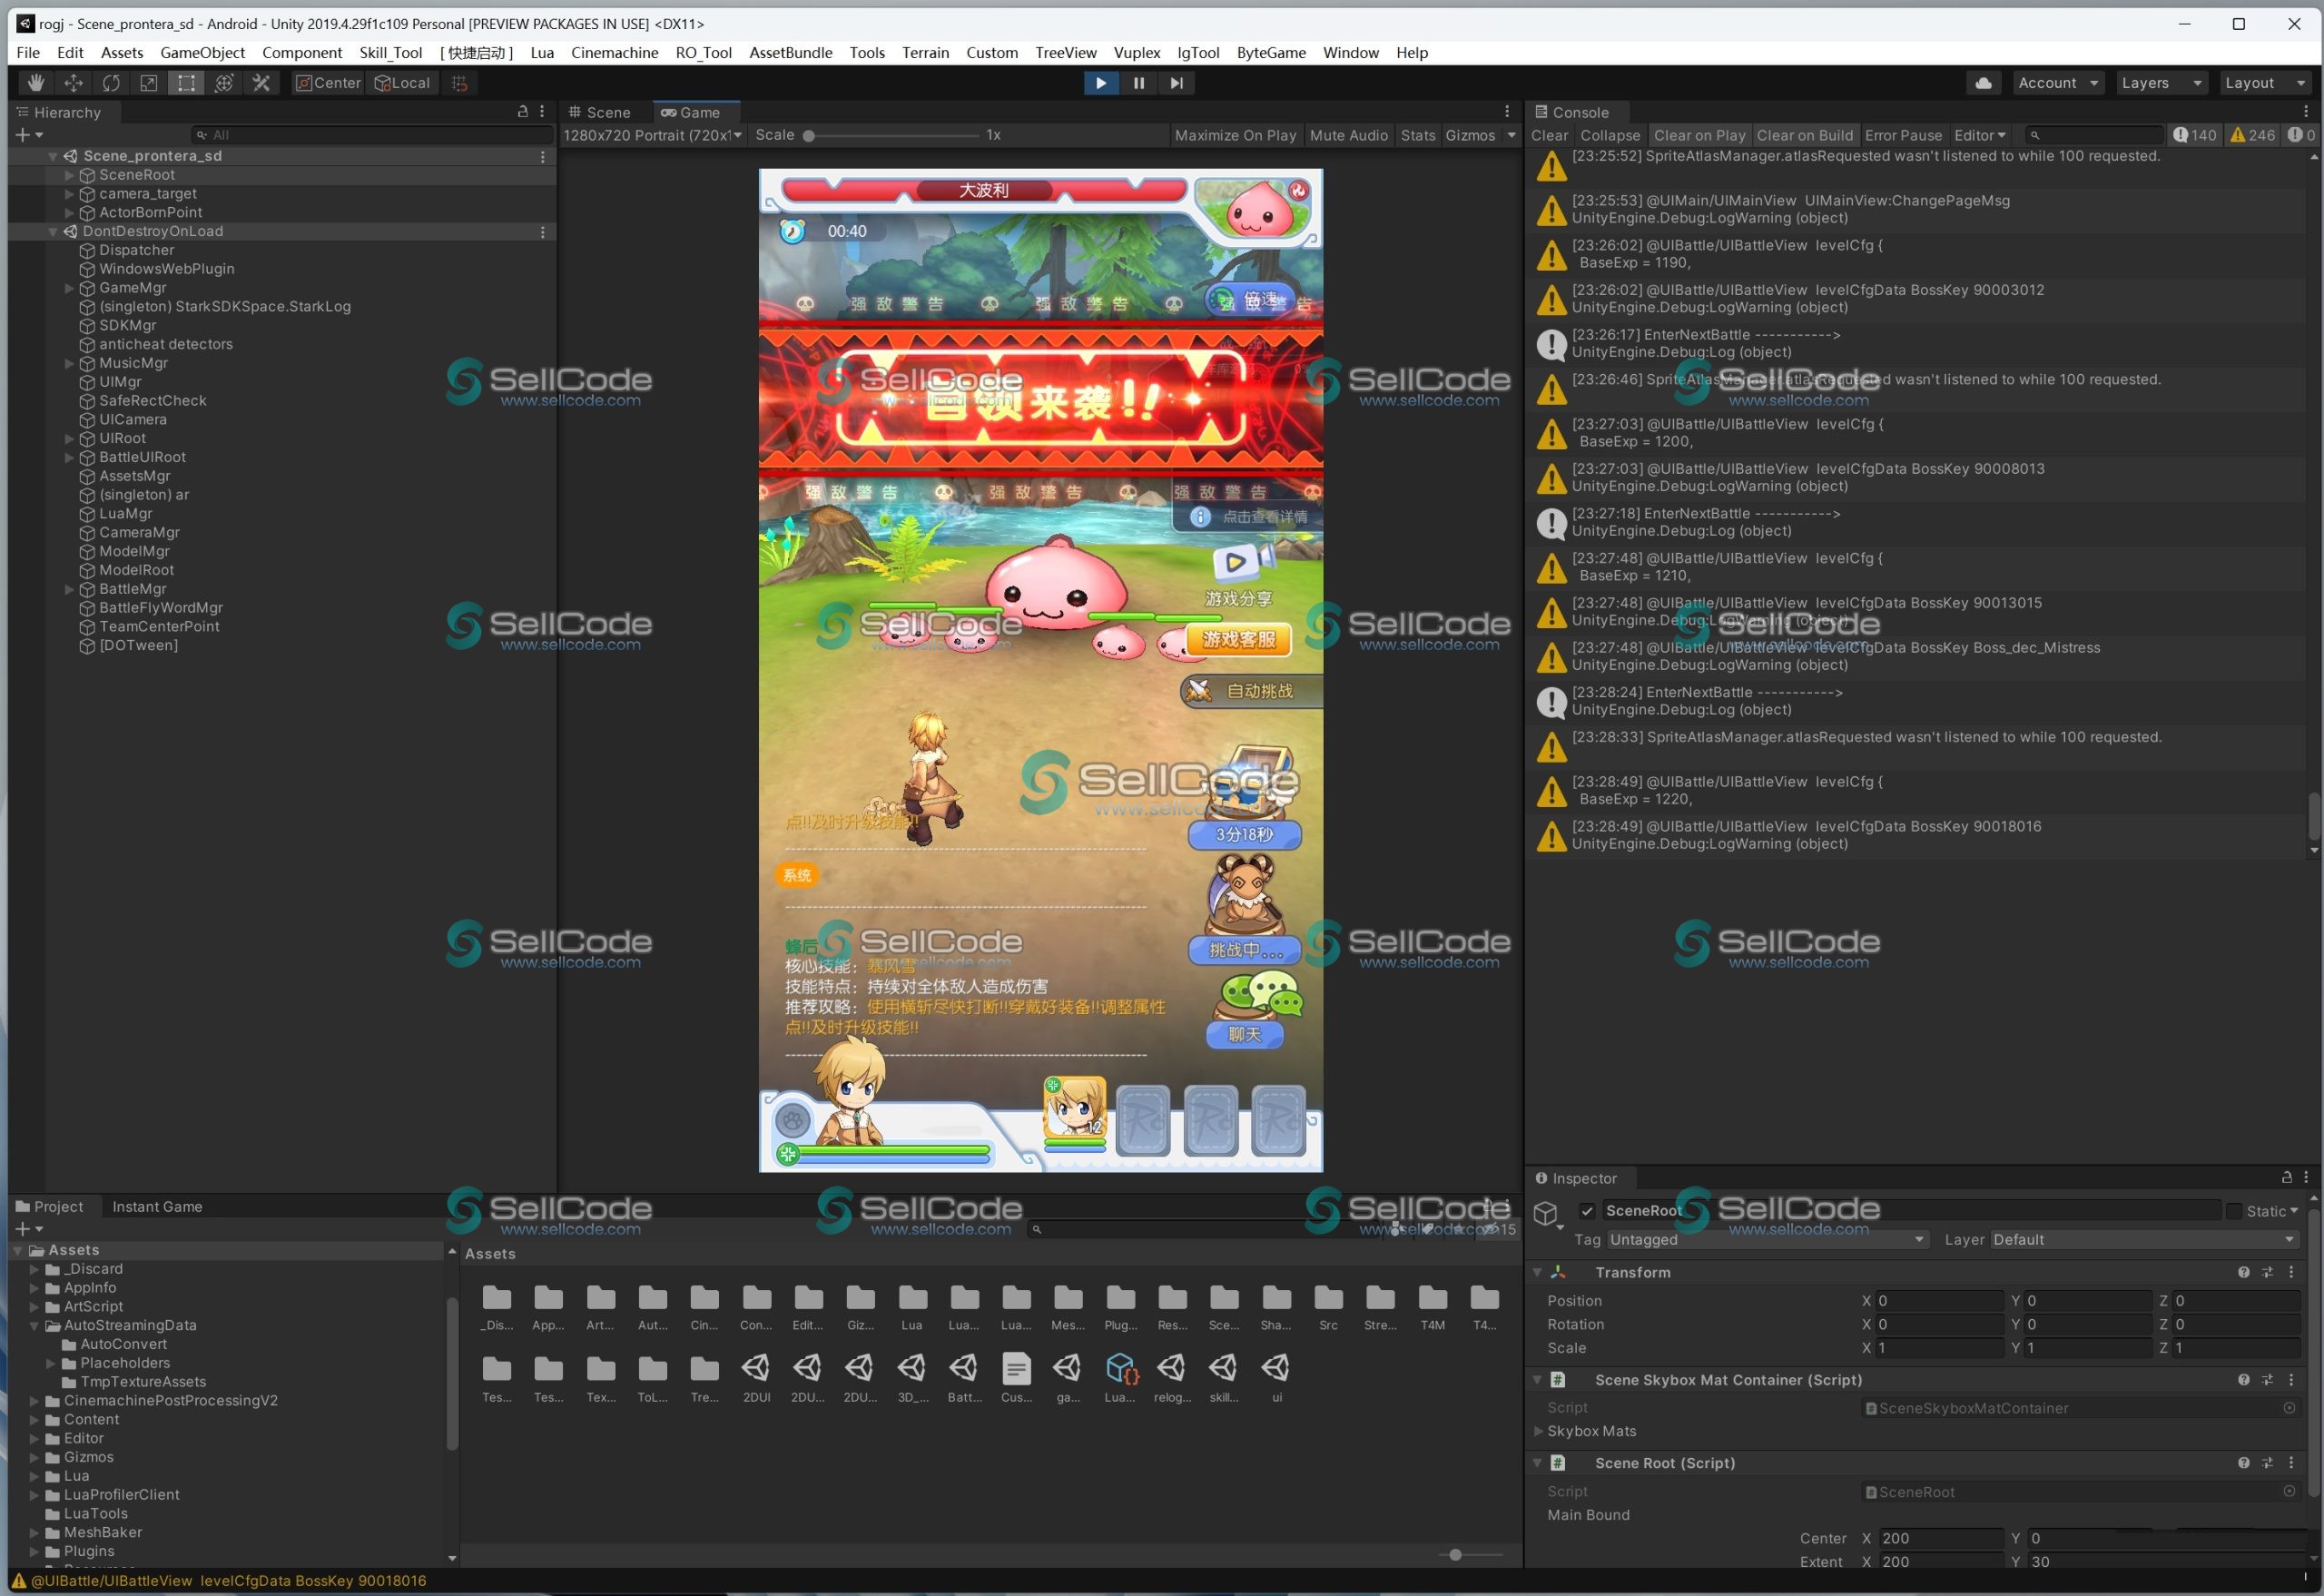The image size is (2324, 1596).
Task: Select the Hand tool in toolbar
Action: click(x=36, y=83)
